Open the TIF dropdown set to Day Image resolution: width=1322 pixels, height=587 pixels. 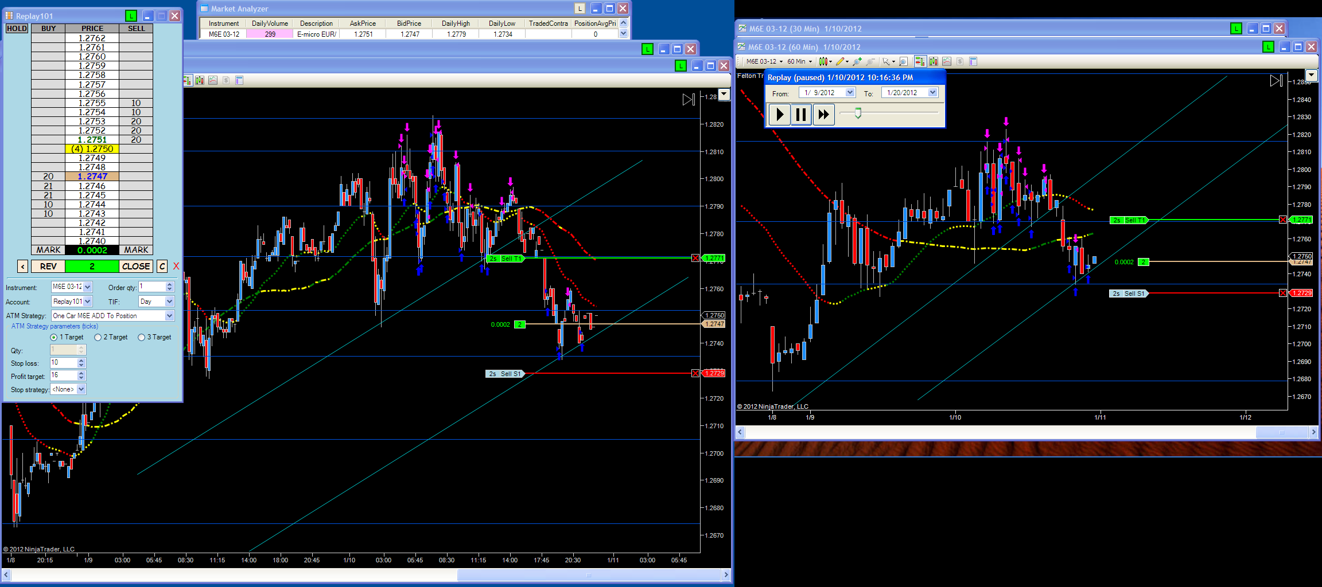click(169, 302)
